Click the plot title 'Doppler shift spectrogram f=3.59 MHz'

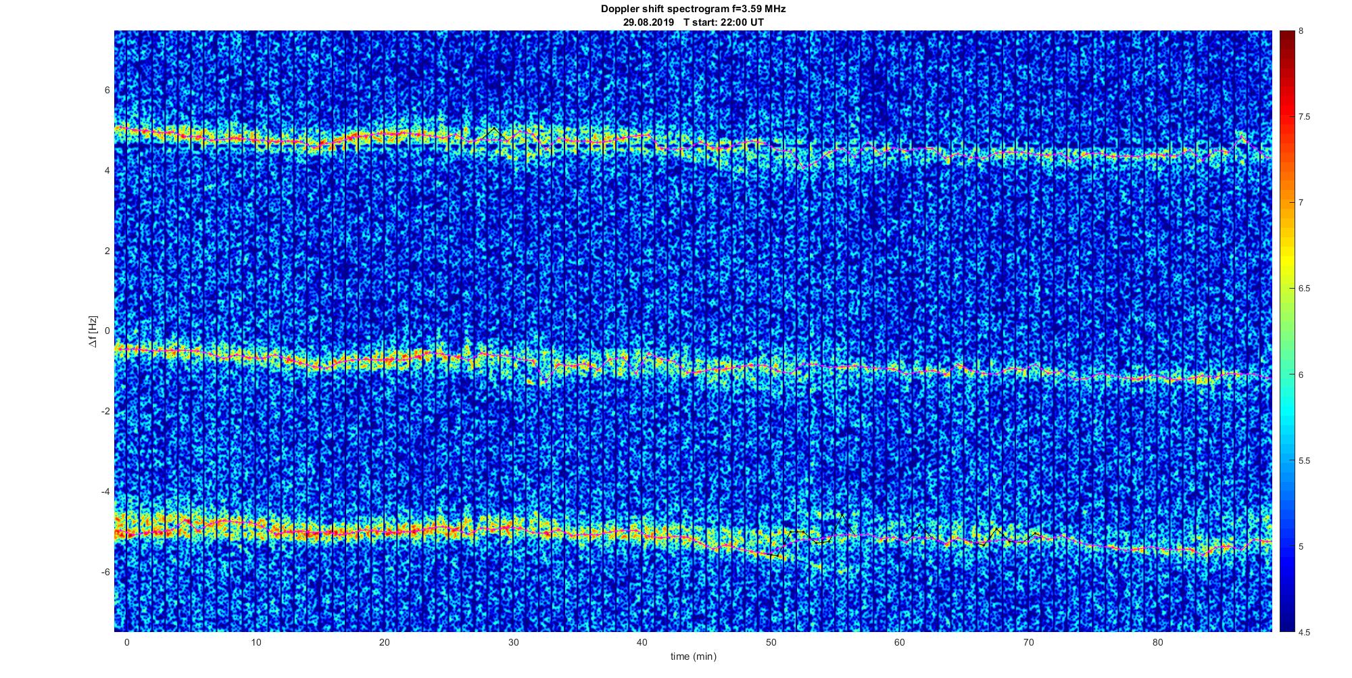pyautogui.click(x=693, y=9)
